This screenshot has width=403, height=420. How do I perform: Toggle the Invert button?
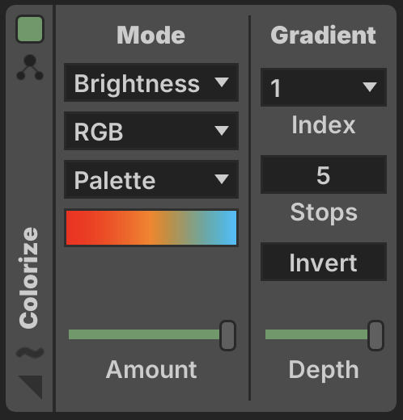(x=324, y=262)
